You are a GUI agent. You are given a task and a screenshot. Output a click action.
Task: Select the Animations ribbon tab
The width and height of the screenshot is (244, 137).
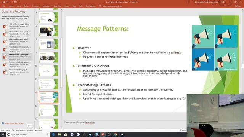47,6
